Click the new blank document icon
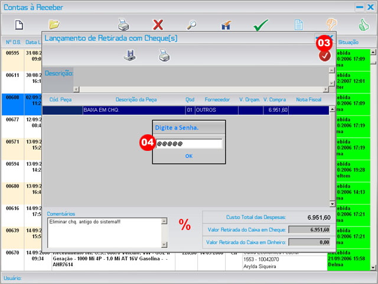Image resolution: width=378 pixels, height=284 pixels. click(x=19, y=25)
